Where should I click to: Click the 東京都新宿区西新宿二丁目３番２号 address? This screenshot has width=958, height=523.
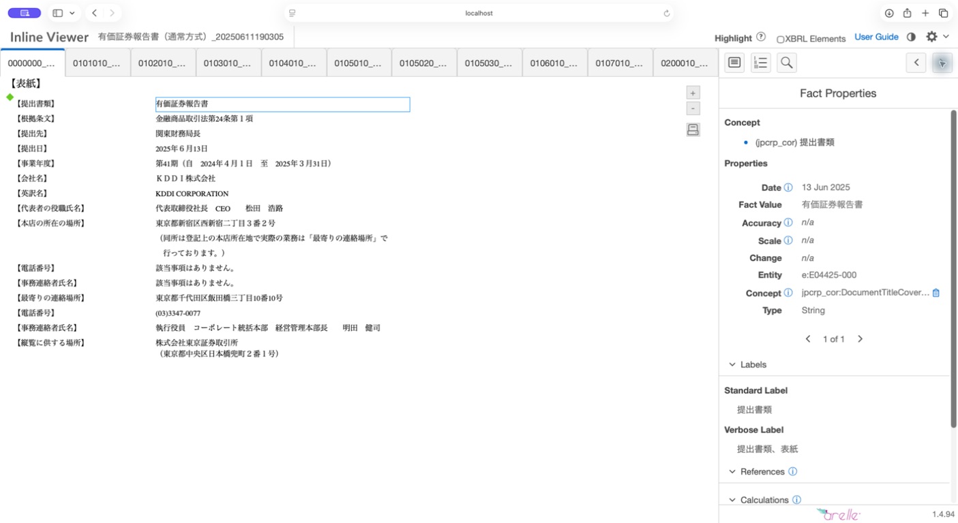point(215,223)
